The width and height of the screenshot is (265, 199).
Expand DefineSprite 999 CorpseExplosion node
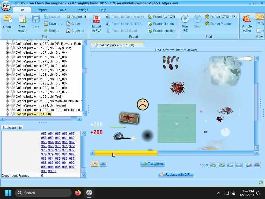pos(7,110)
